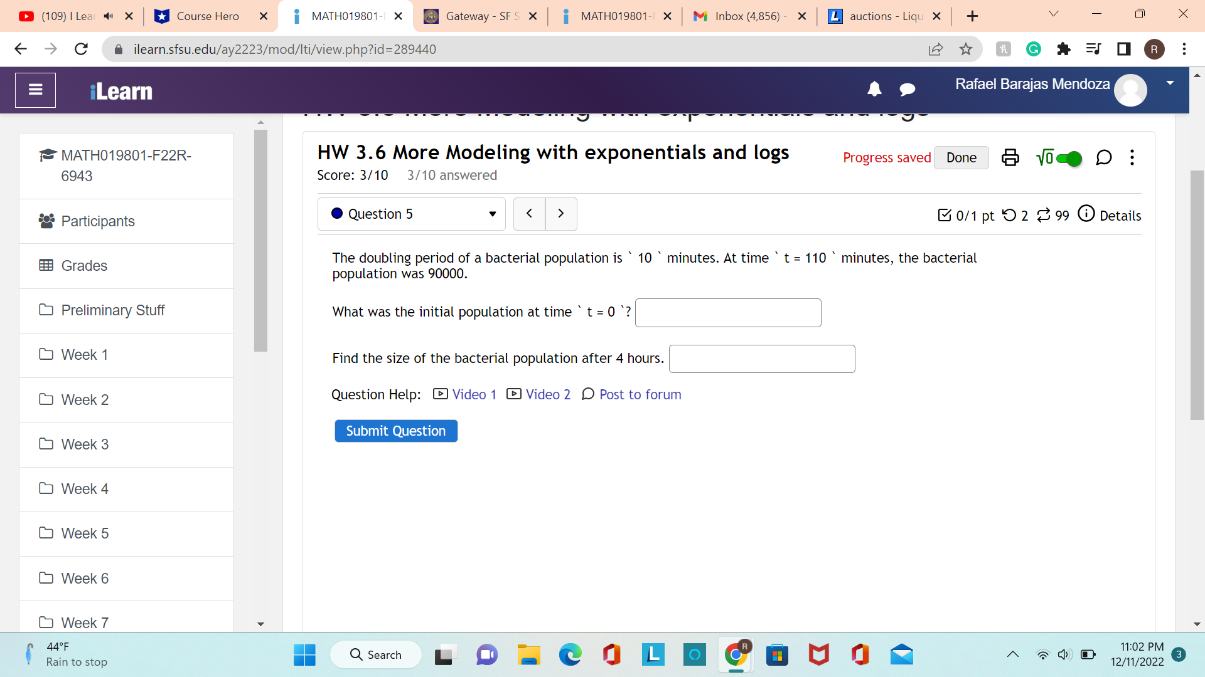Screen dimensions: 1205x677
Task: Open the assessment three-dot options menu
Action: (1132, 157)
